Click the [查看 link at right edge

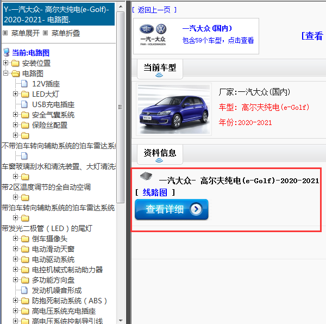(x=312, y=35)
